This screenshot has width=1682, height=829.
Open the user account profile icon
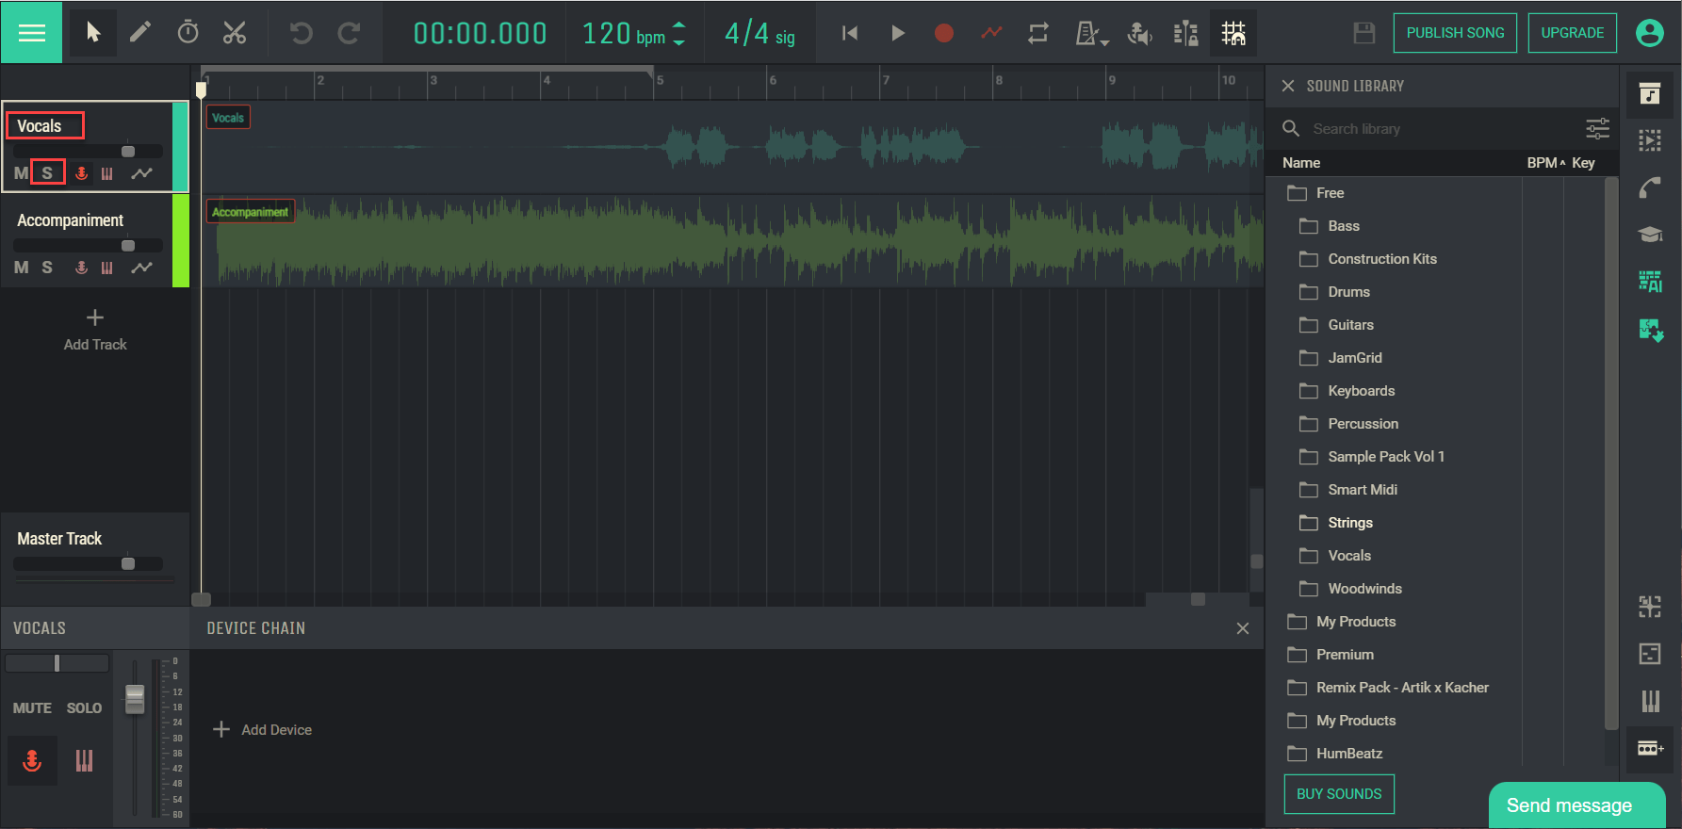(1649, 33)
